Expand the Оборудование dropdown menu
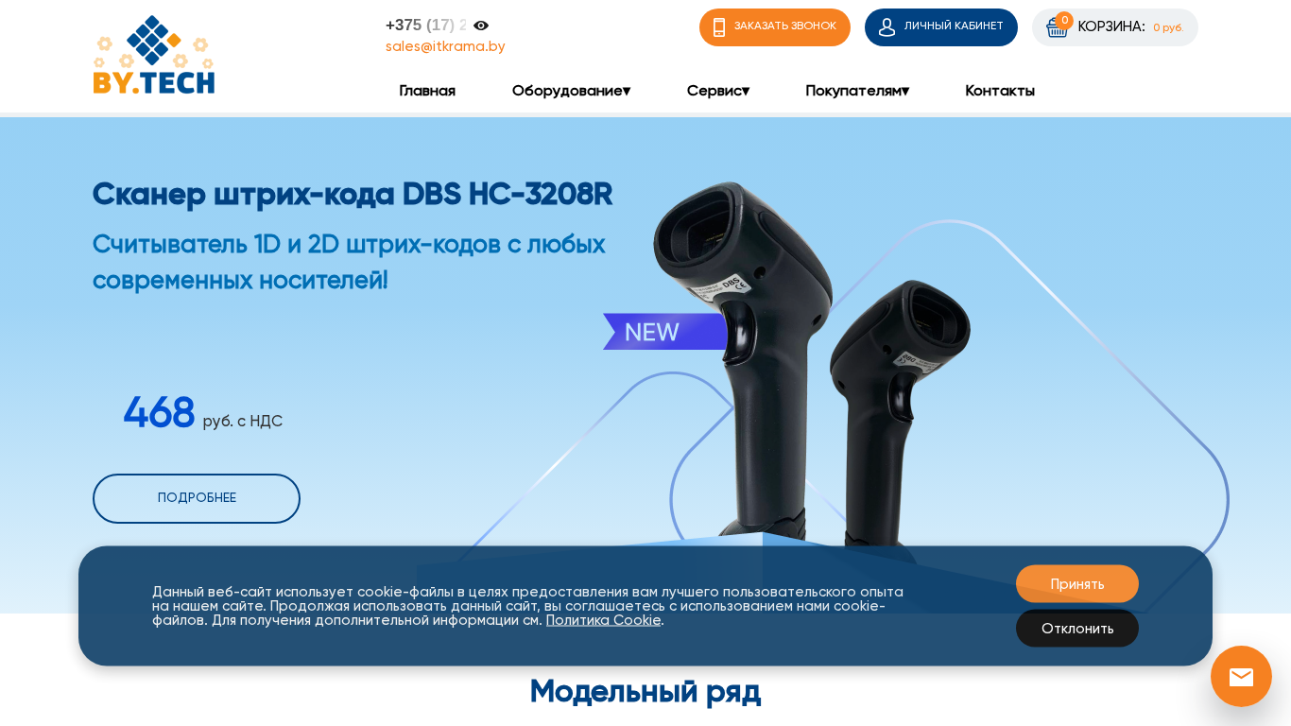Screen dimensions: 1291x726 (x=571, y=91)
